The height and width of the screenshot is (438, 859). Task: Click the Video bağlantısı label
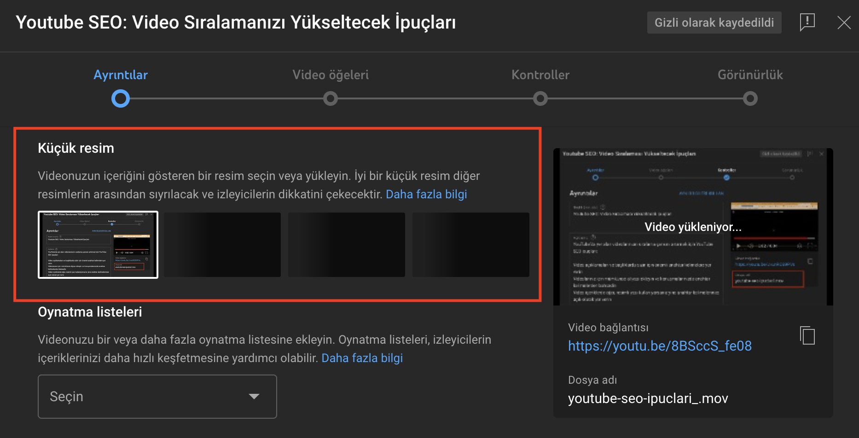pyautogui.click(x=608, y=328)
